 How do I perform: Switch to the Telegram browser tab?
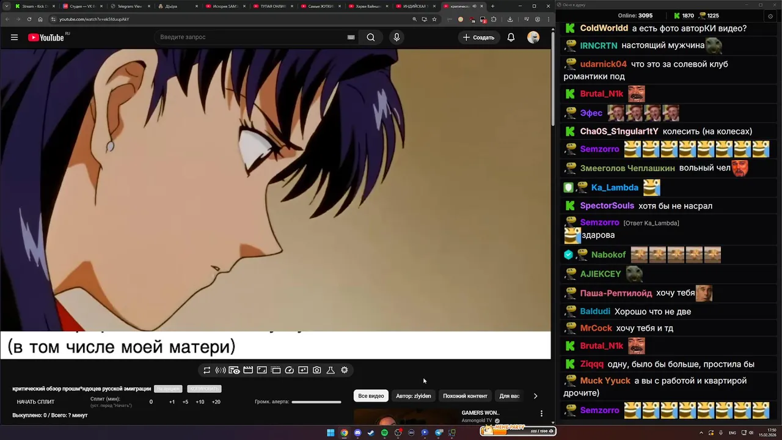click(130, 6)
